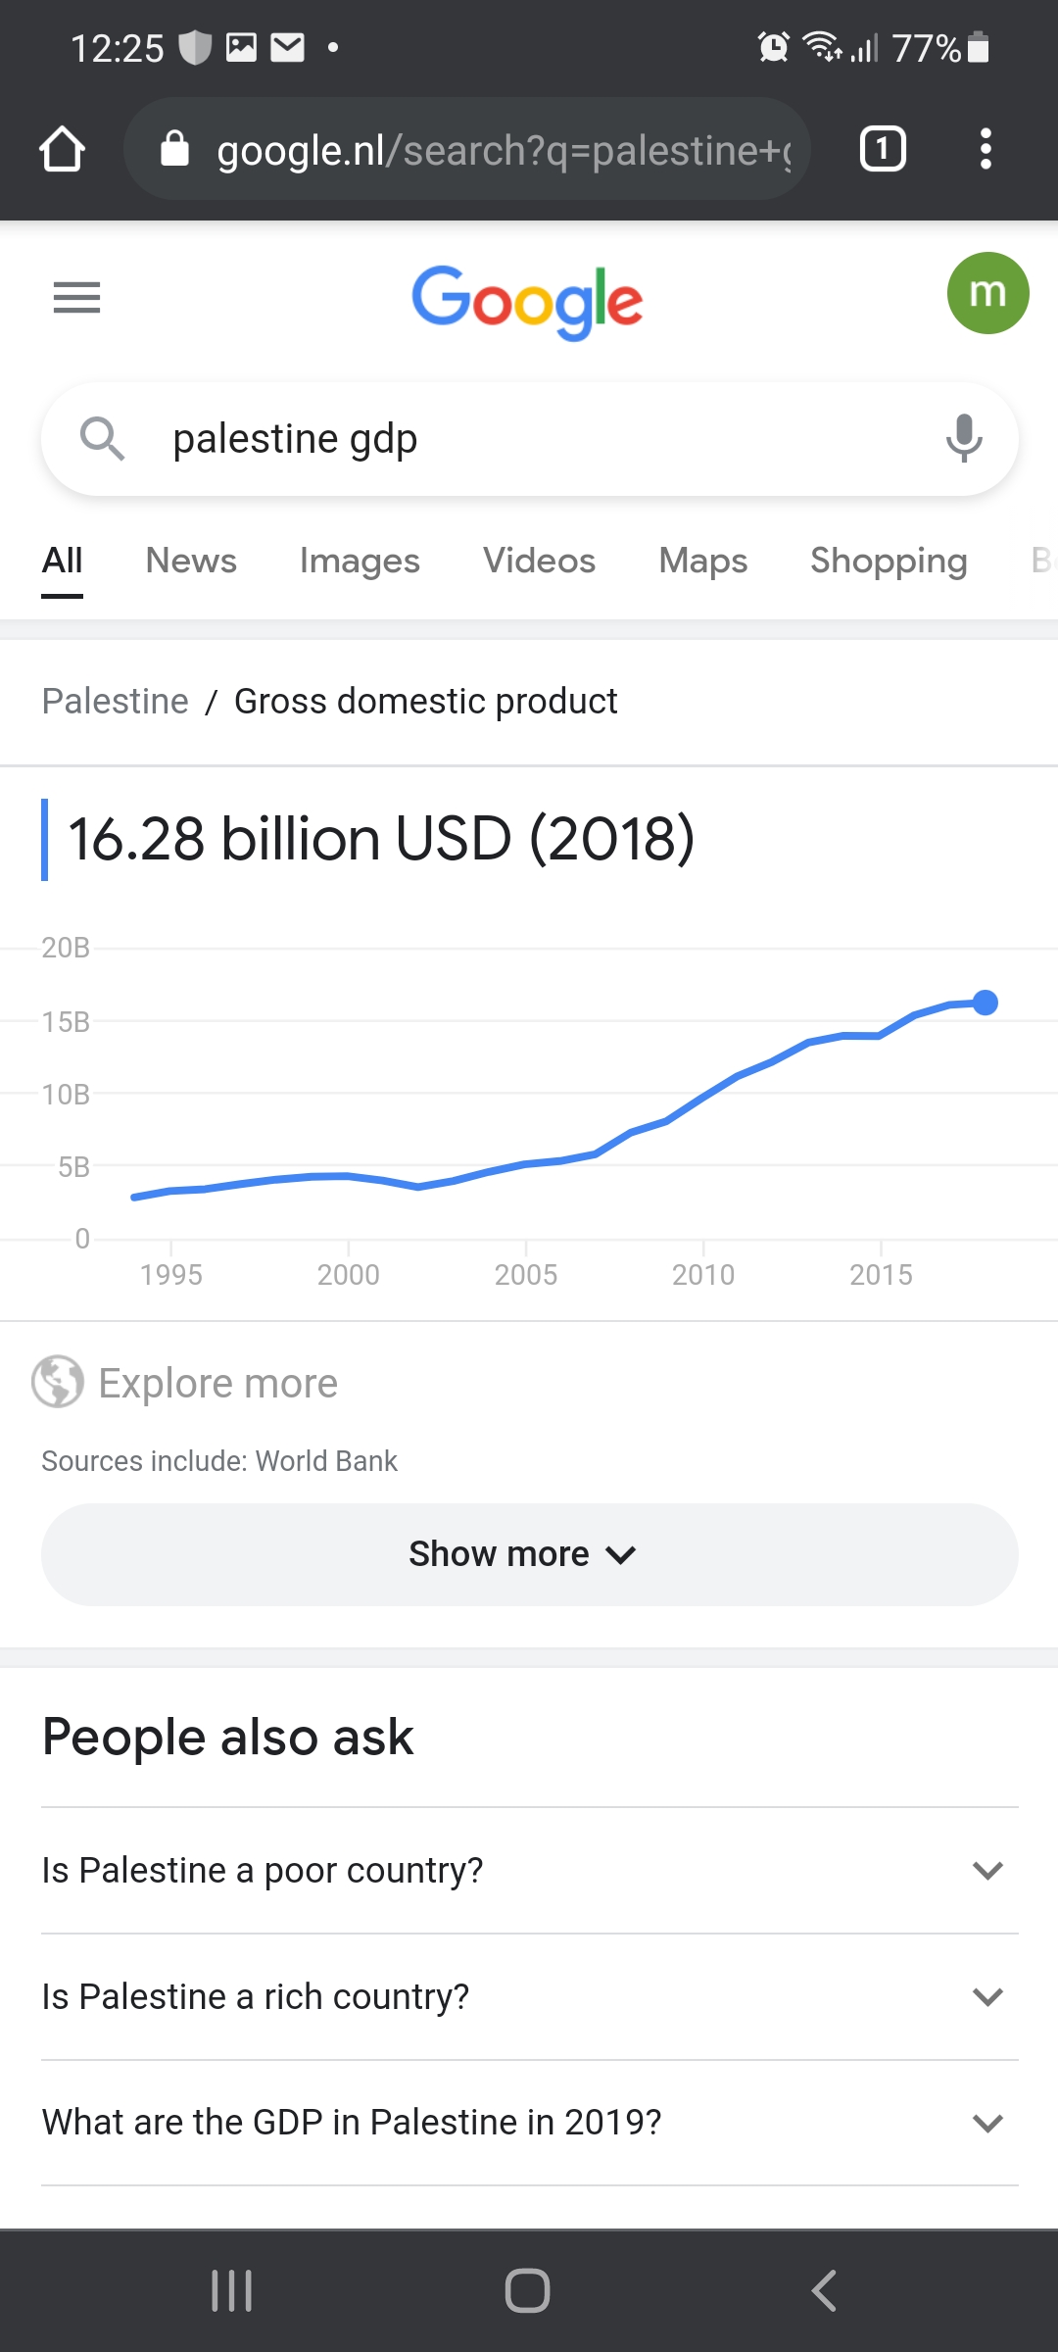Tap the green account avatar

coord(986,293)
